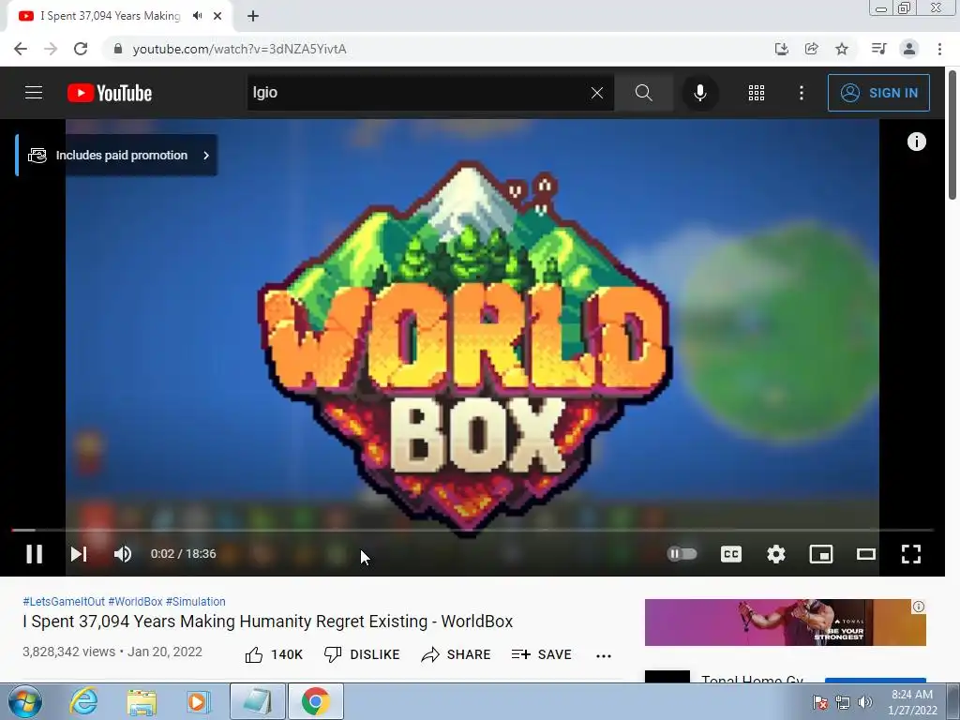Open the #Simulation hashtag
The width and height of the screenshot is (960, 720).
click(195, 601)
